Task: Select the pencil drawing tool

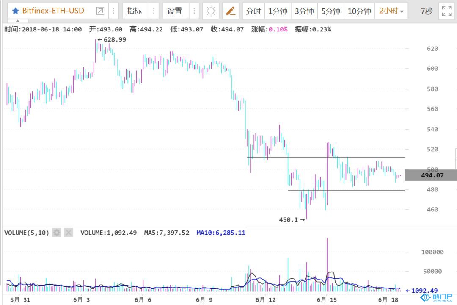Action: point(231,11)
